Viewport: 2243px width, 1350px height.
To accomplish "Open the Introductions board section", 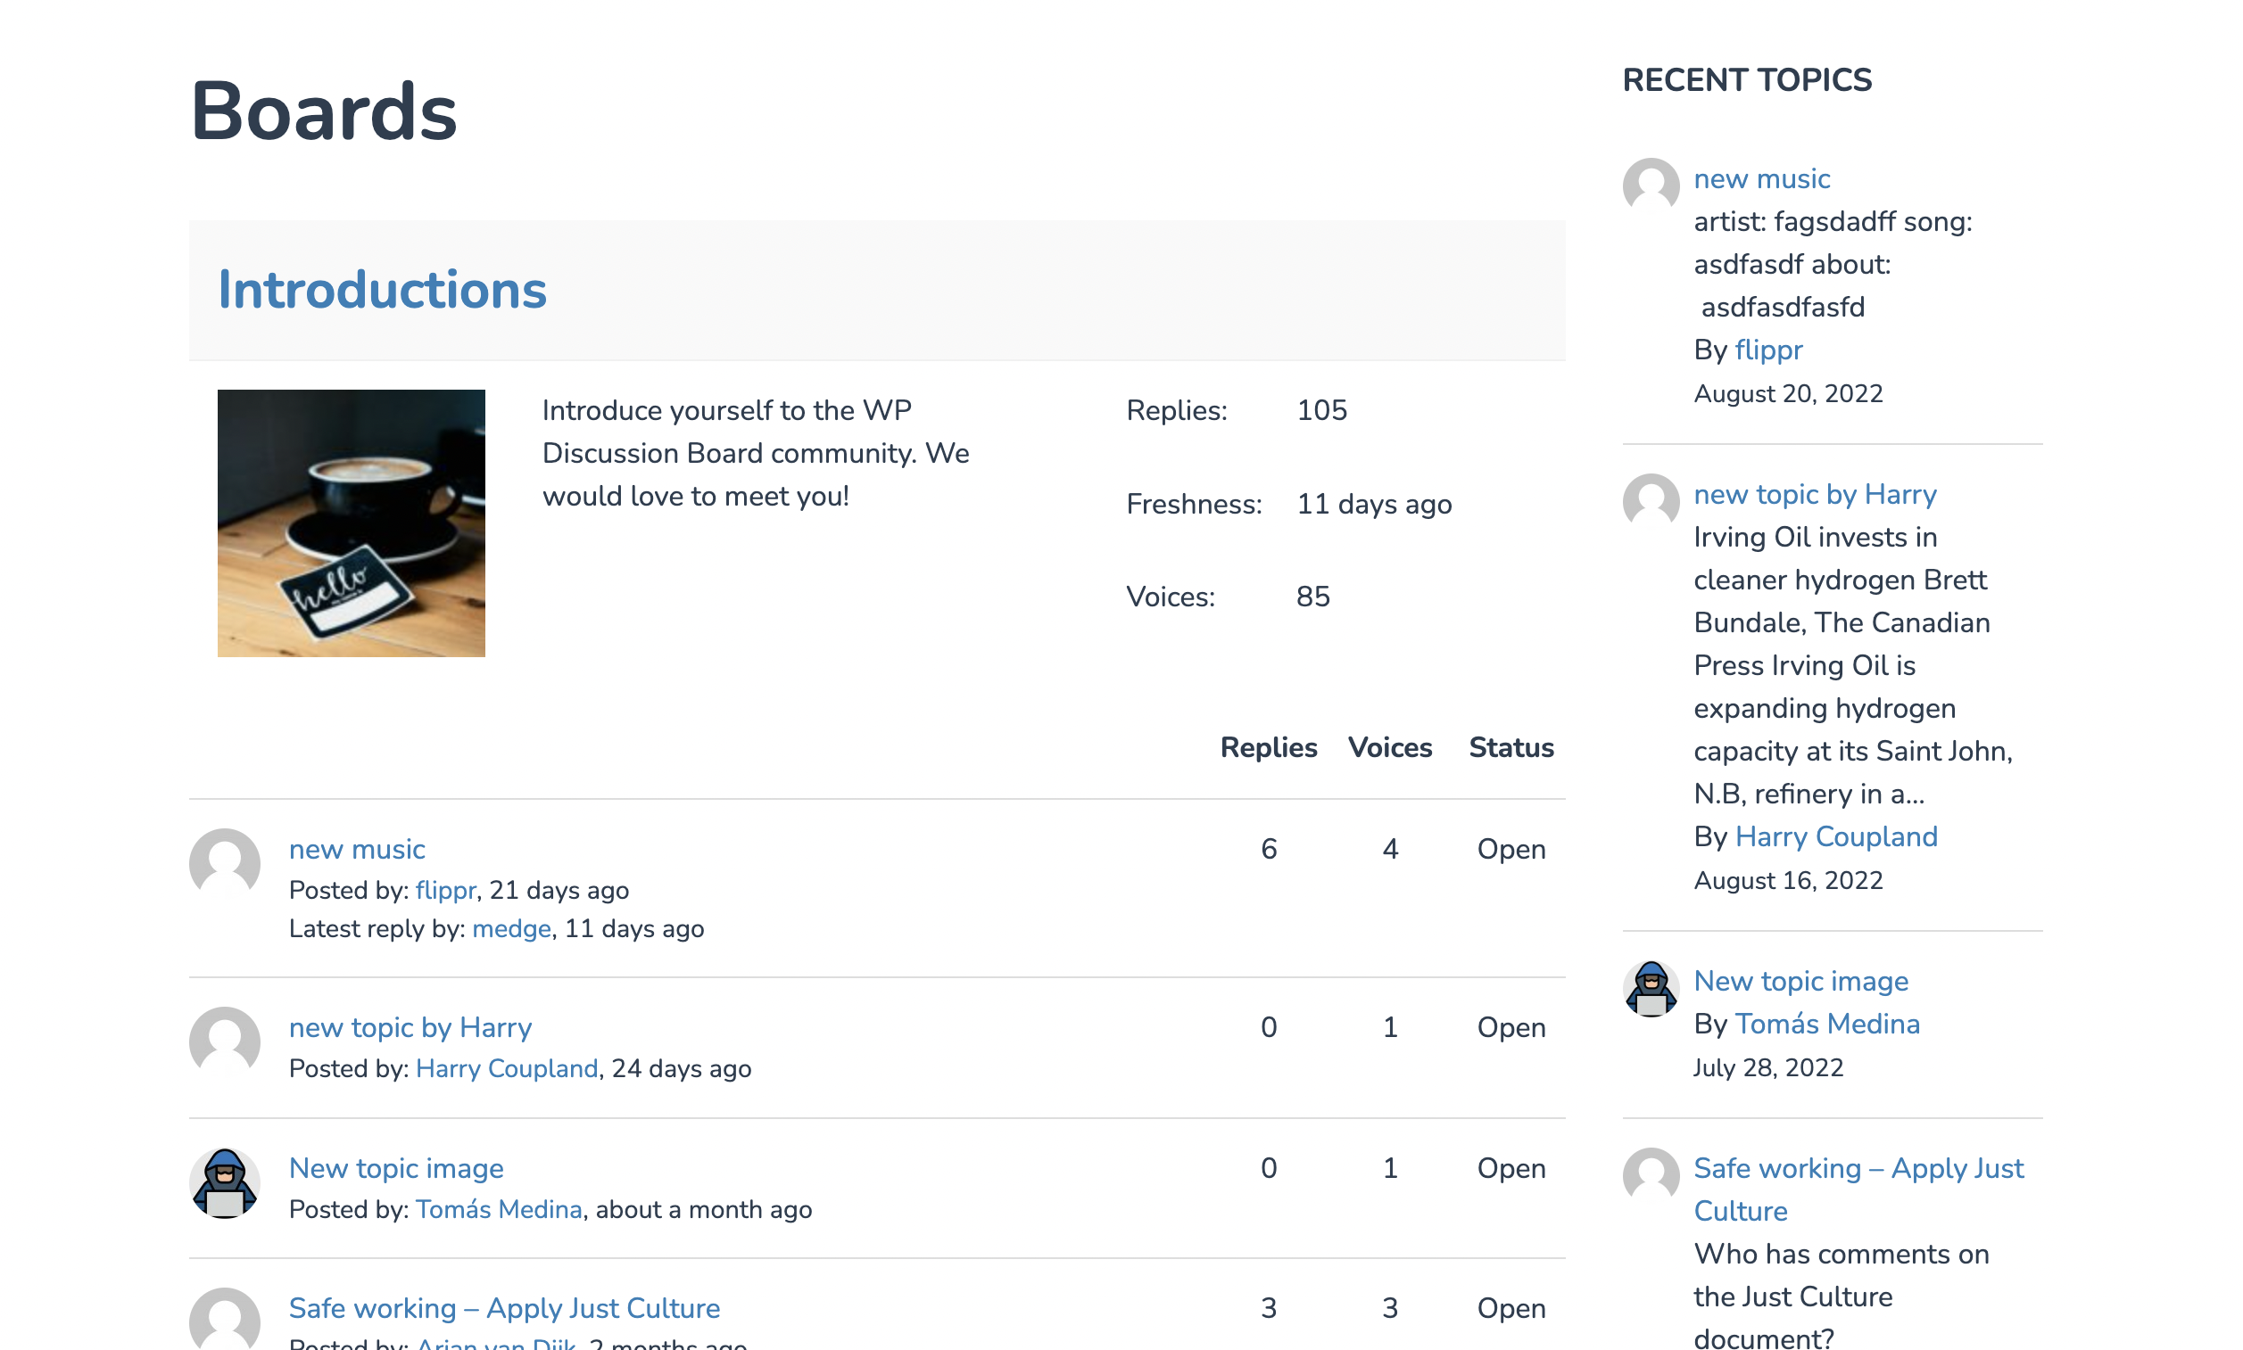I will click(381, 290).
